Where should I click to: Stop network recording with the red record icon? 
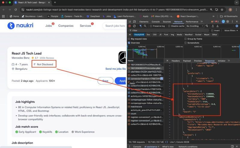pyautogui.click(x=130, y=26)
